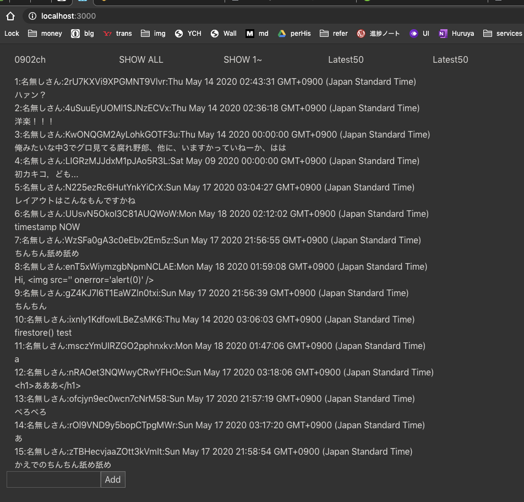Open the YCH globe bookmark

pos(188,34)
